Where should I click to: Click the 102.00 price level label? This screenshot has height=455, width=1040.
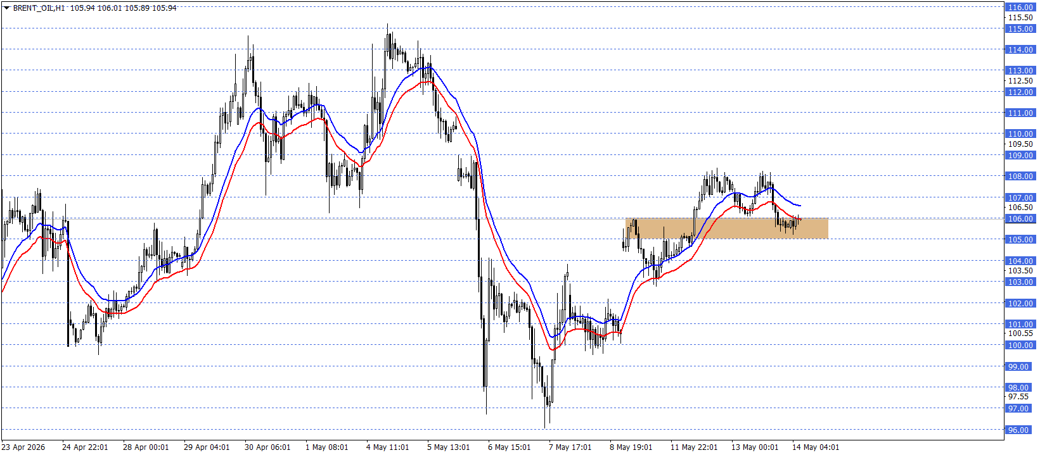[1020, 303]
